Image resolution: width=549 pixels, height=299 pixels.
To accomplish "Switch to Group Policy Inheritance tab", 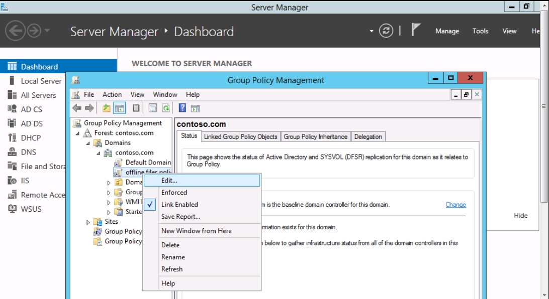I will coord(315,136).
